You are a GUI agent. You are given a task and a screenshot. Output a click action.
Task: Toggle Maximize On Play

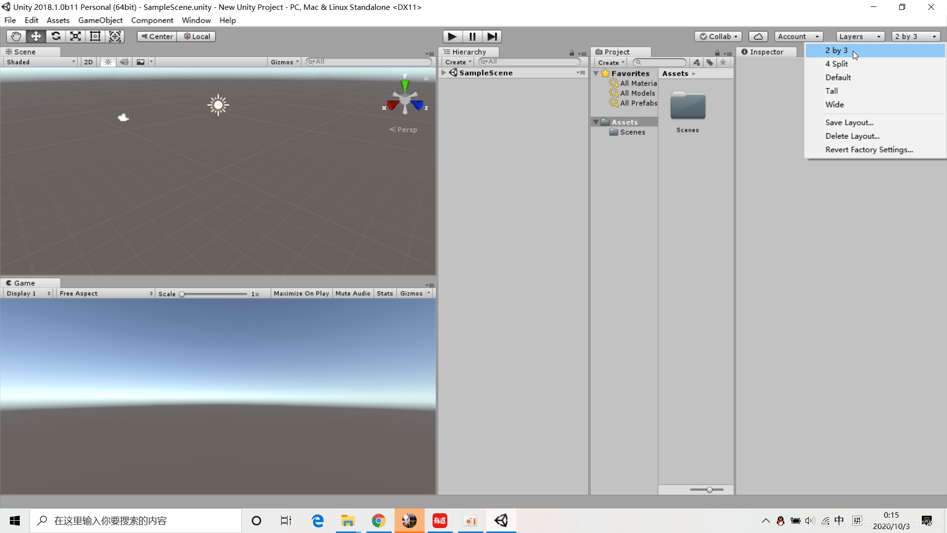301,294
